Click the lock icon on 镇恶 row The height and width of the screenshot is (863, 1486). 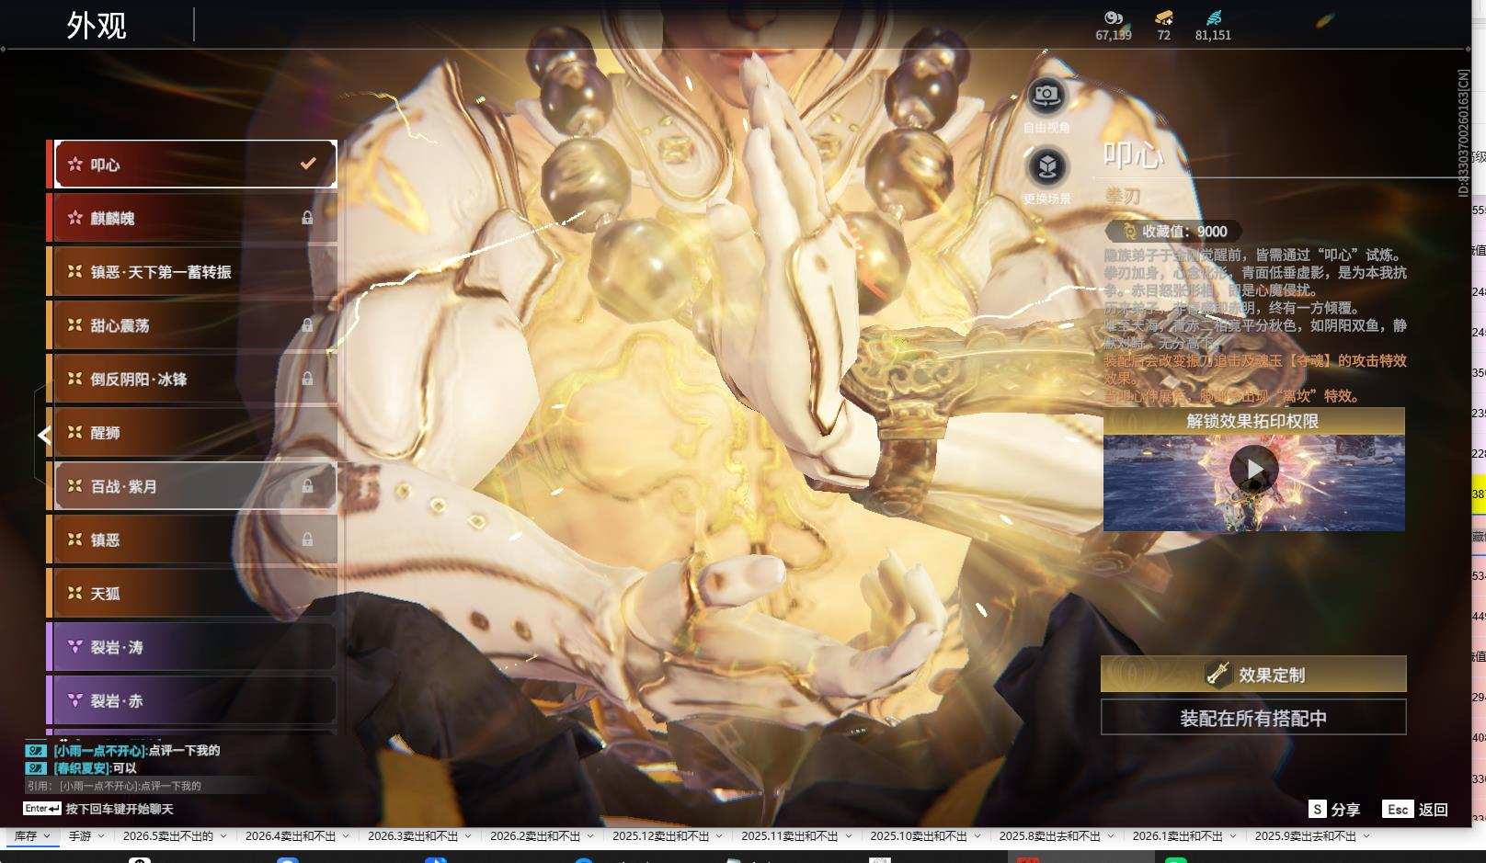(x=307, y=539)
